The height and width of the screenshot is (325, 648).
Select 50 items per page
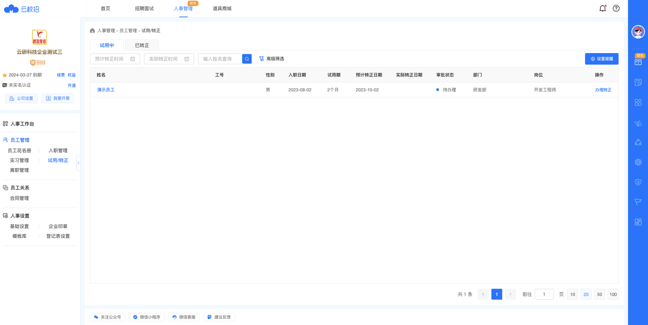[x=599, y=294]
